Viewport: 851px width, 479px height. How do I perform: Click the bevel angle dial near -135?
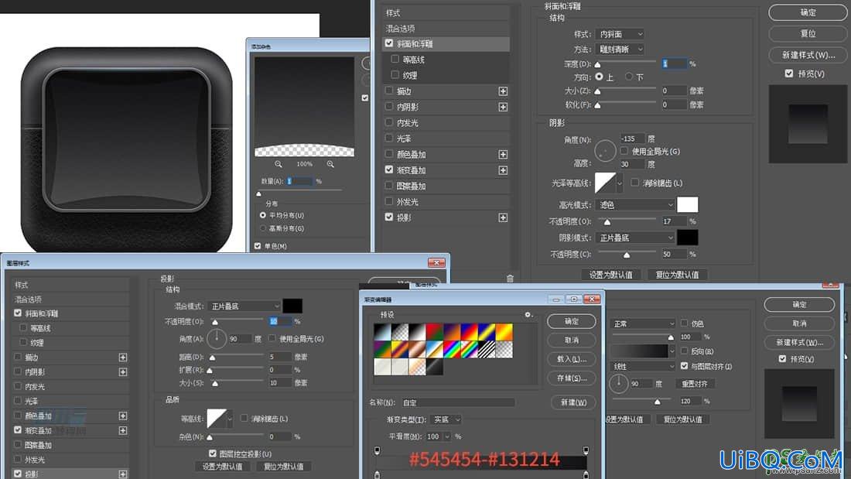click(x=605, y=150)
